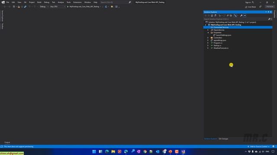Open the Output panel tab
This screenshot has width=277, height=155.
7,143
